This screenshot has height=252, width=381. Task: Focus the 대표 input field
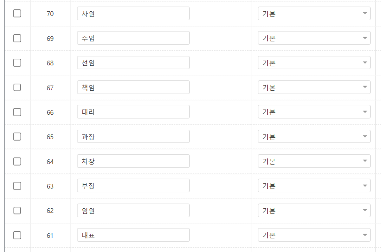(133, 235)
